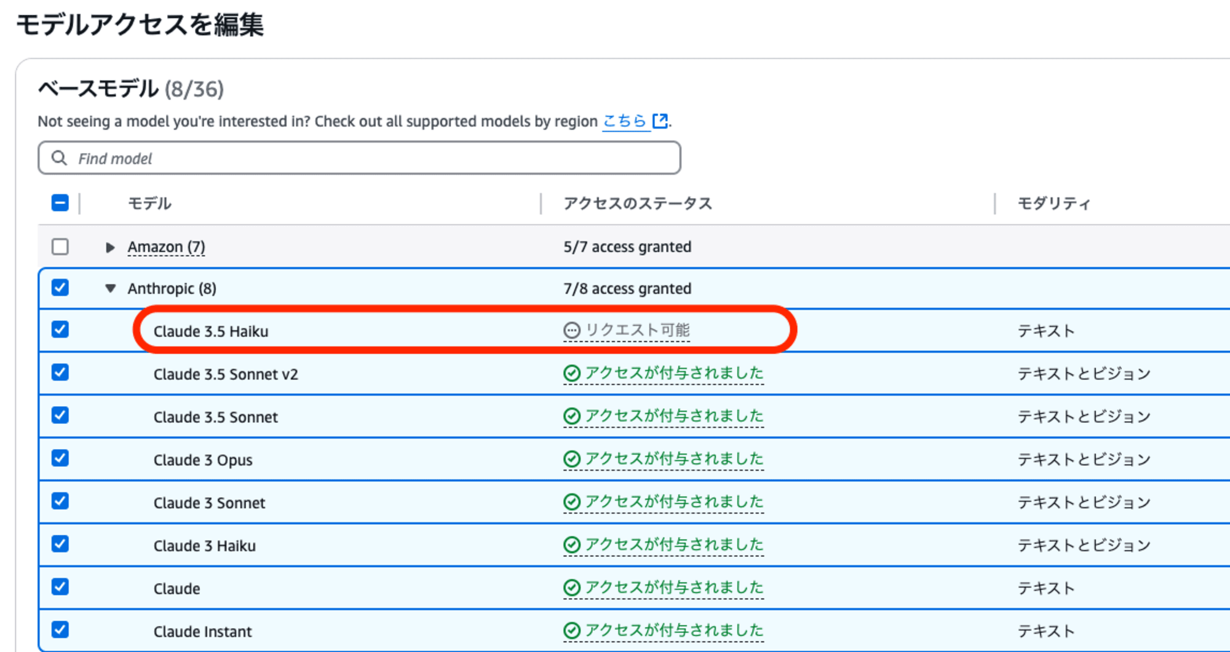Uncheck the Claude Instant checkbox

(x=60, y=630)
